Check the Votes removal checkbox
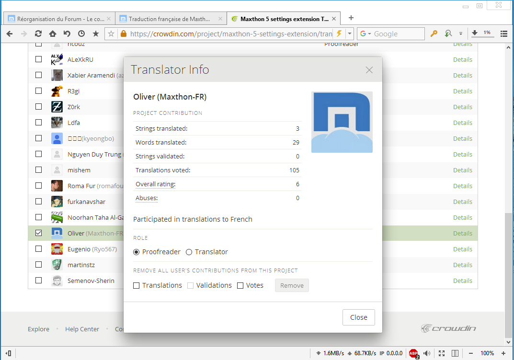The width and height of the screenshot is (514, 360). pos(240,286)
